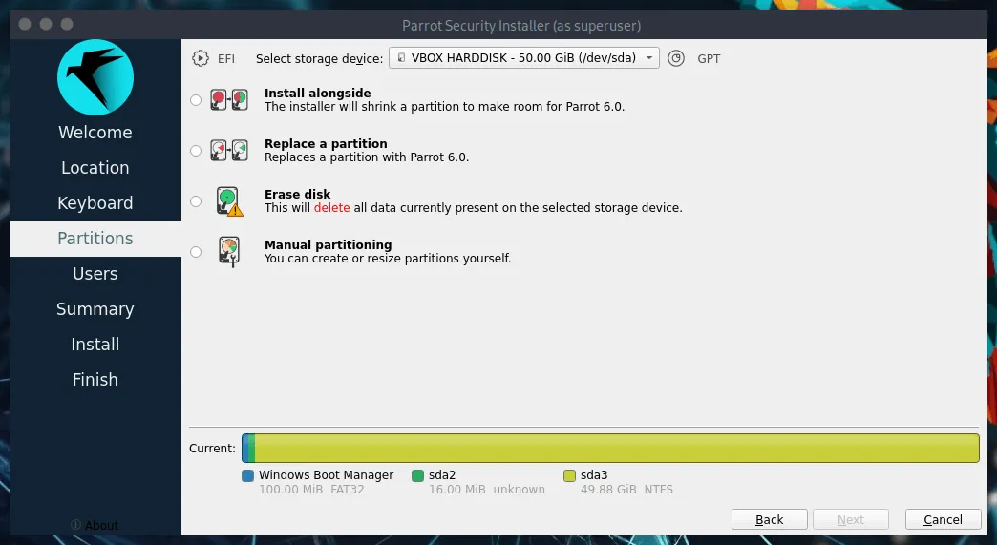Select the Install alongside radio button

click(x=196, y=99)
